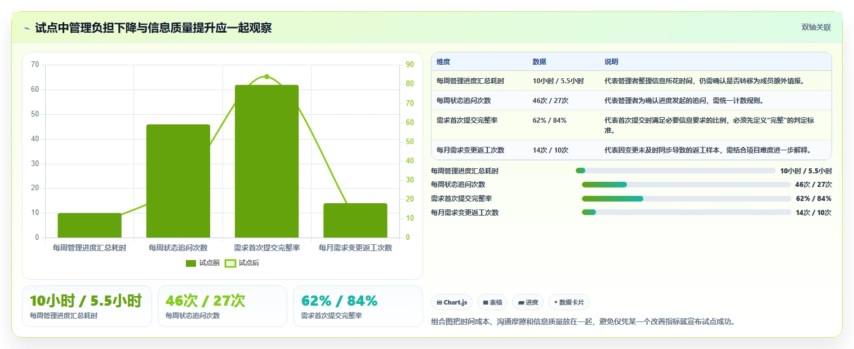Click the x-axis label 每周状态追问次数
854x349 pixels.
(178, 248)
